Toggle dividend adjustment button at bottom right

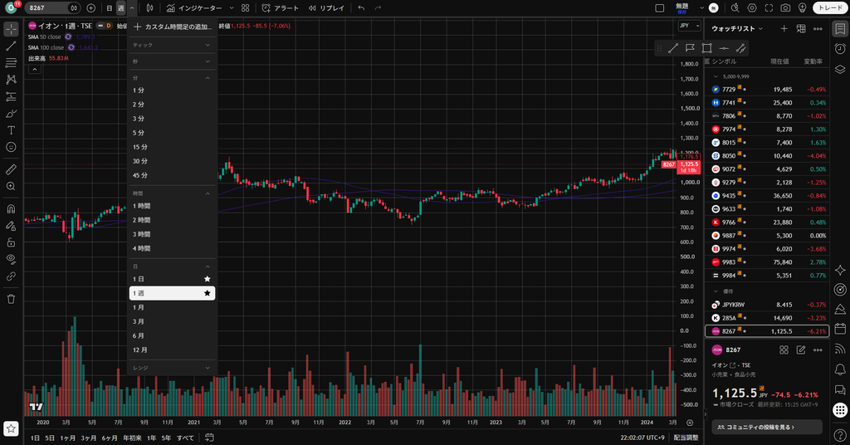point(686,438)
